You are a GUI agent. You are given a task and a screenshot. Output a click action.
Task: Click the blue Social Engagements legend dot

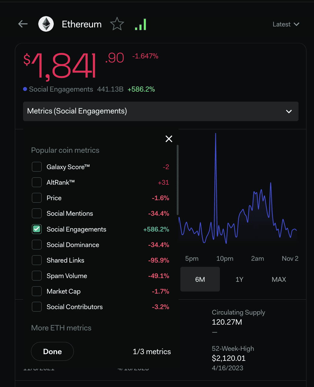tap(25, 89)
